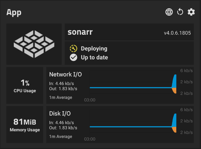Click the Deploying status wrench icon
The height and width of the screenshot is (149, 201).
(74, 49)
